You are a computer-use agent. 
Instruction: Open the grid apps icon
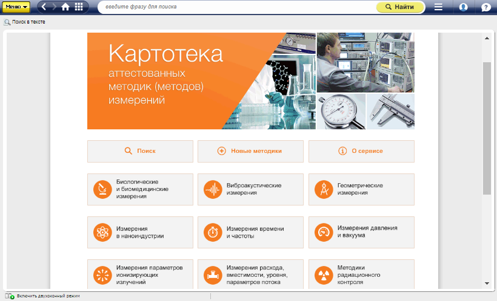tap(79, 7)
